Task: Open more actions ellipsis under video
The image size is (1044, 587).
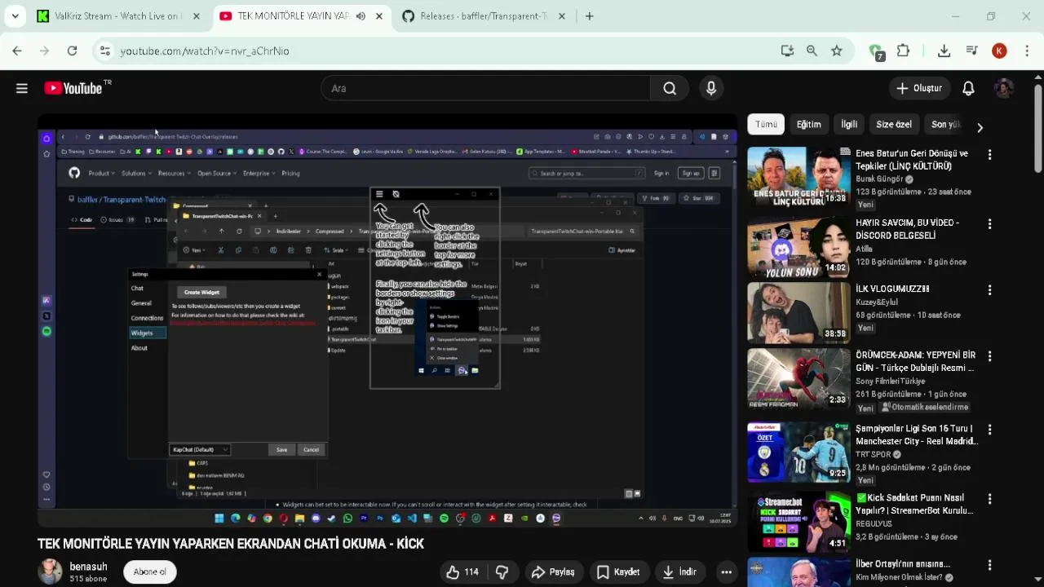Action: point(726,572)
